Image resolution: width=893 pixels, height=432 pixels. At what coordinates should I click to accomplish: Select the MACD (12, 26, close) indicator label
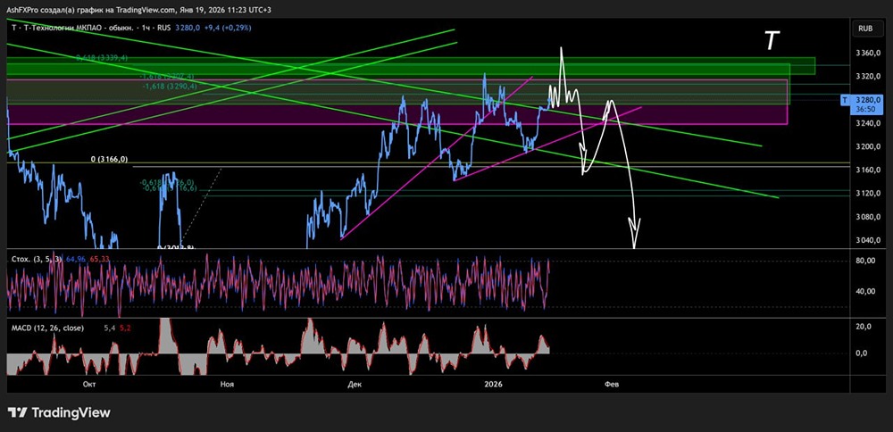(47, 328)
